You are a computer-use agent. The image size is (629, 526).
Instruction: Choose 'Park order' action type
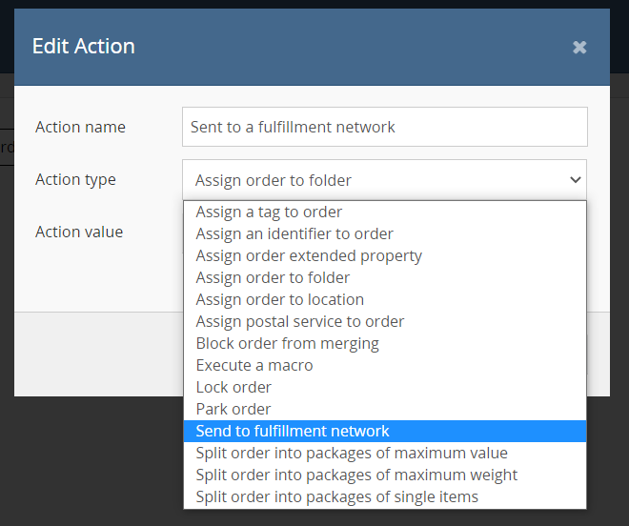coord(233,409)
